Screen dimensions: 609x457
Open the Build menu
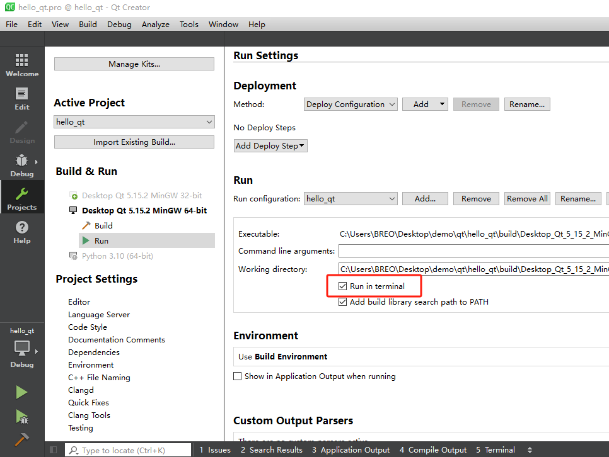tap(88, 24)
